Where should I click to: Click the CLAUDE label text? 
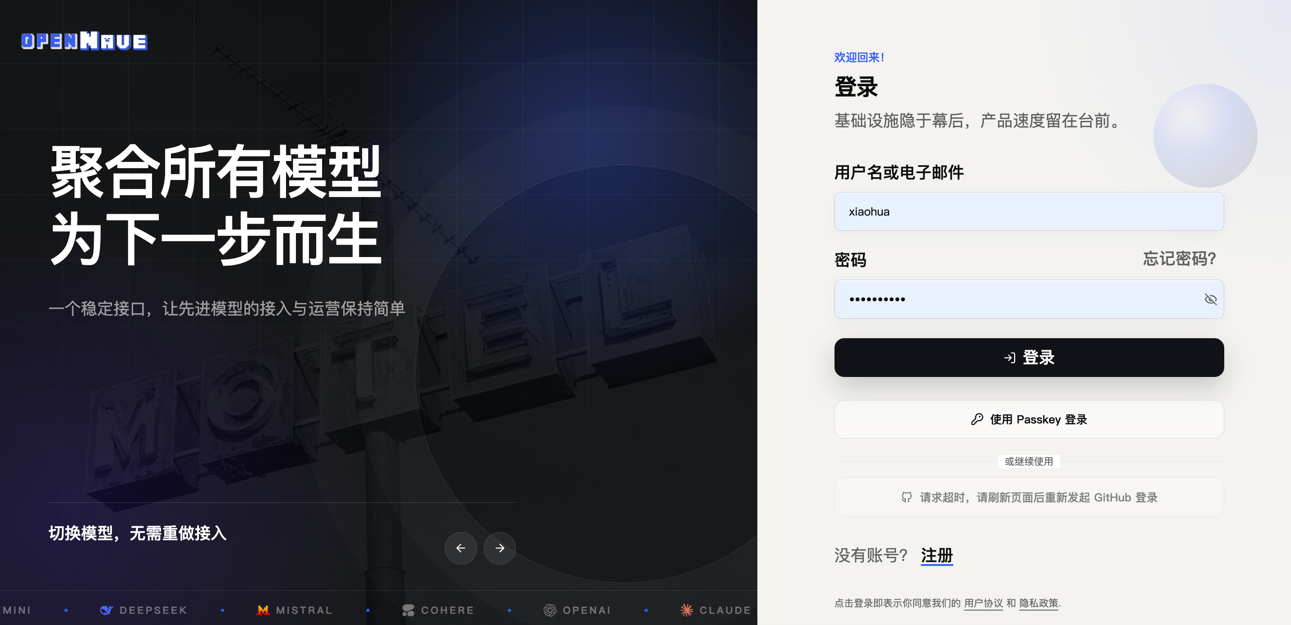click(x=725, y=610)
